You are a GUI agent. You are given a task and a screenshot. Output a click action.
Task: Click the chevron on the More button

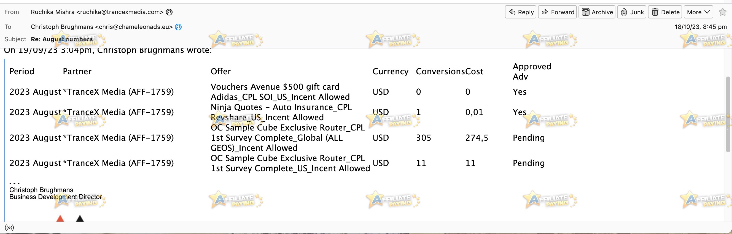[707, 12]
